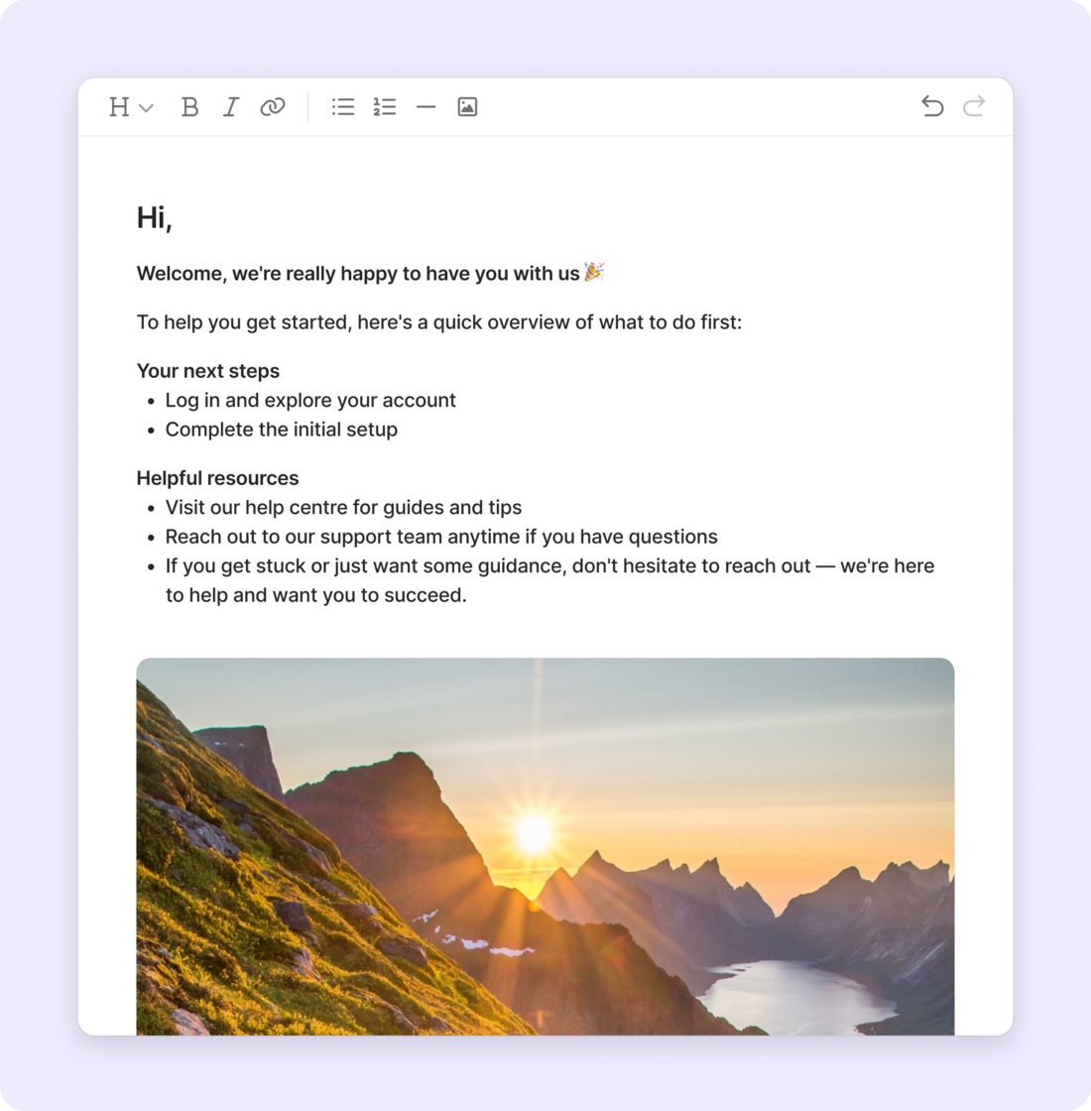Click the "Complete the initial setup" bullet
Viewport: 1091px width, 1111px height.
(x=281, y=430)
